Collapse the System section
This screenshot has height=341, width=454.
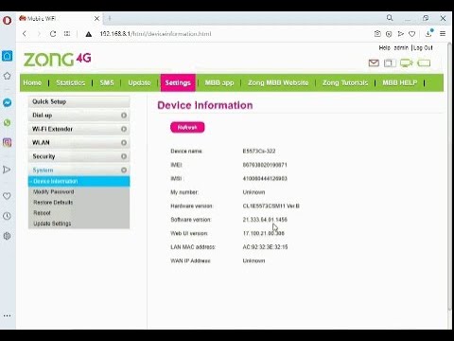click(79, 170)
